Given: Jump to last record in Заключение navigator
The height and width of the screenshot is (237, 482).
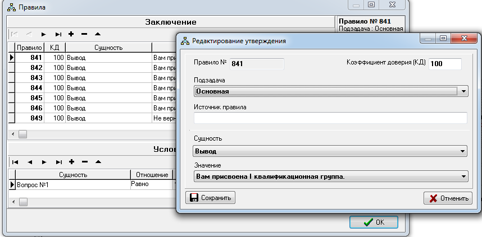Looking at the screenshot, I should coord(58,34).
